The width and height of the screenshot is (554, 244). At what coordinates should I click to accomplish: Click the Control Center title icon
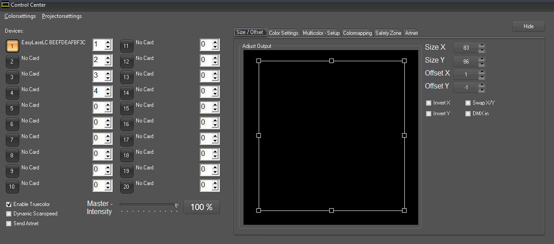click(5, 5)
